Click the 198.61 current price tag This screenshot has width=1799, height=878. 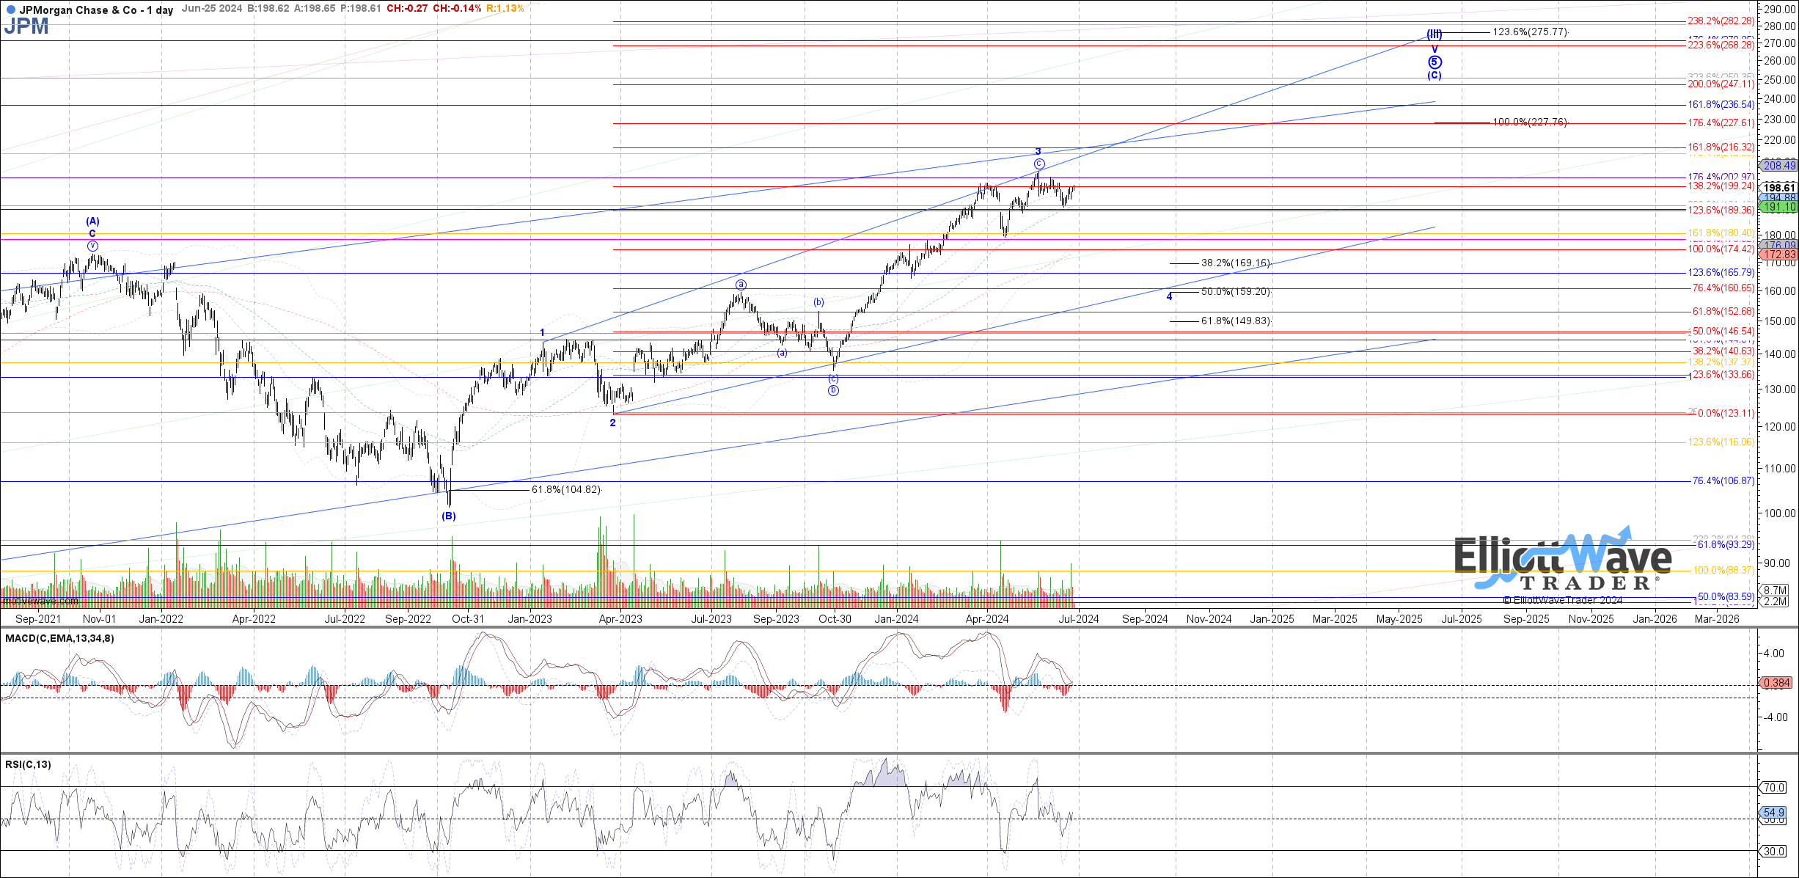point(1778,189)
